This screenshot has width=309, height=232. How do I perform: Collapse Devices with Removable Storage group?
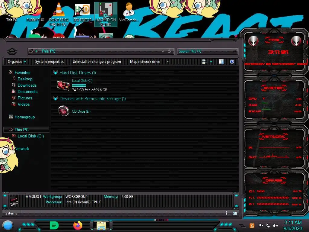point(56,99)
